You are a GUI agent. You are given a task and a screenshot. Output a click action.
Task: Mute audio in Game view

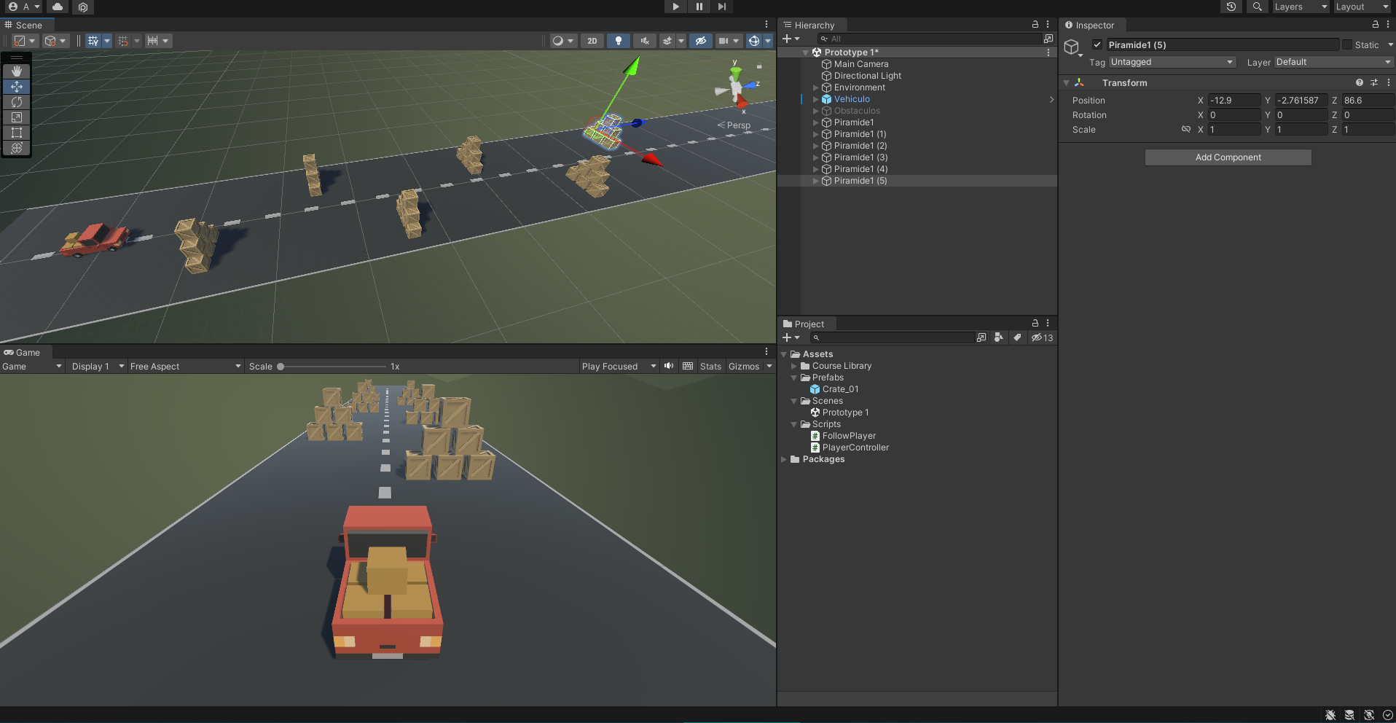pos(669,366)
